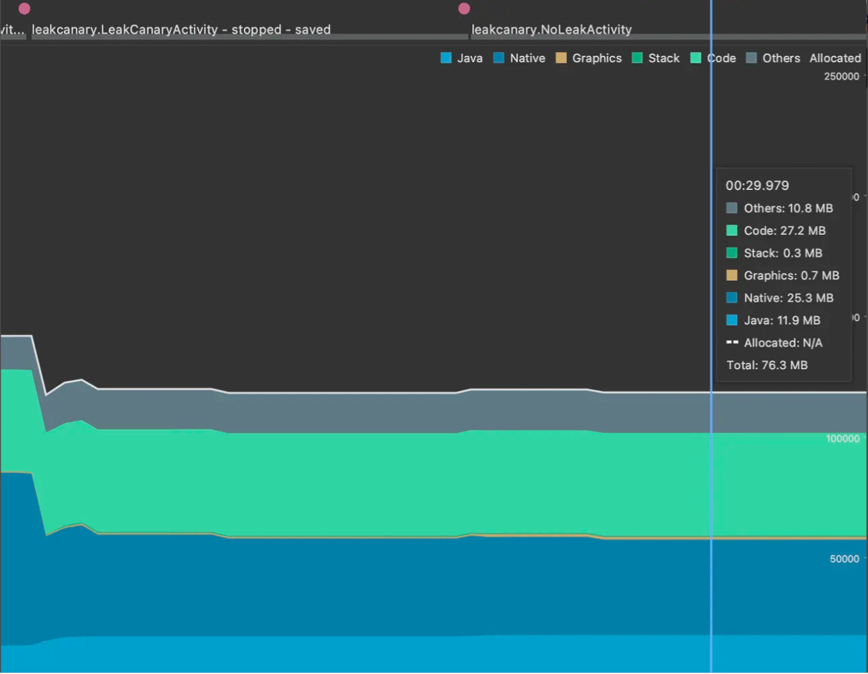The height and width of the screenshot is (674, 868).
Task: Click the Stack legend label
Action: [664, 59]
